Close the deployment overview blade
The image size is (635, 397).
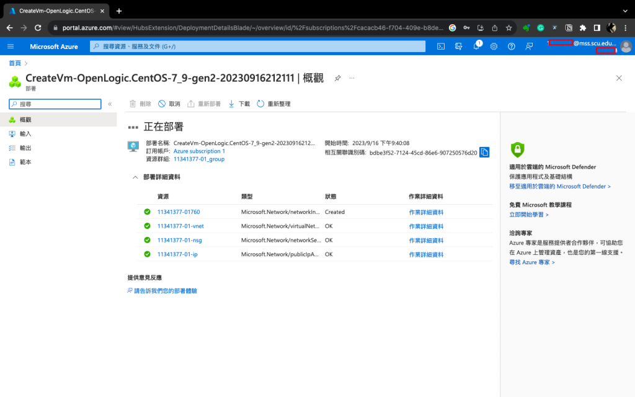619,78
